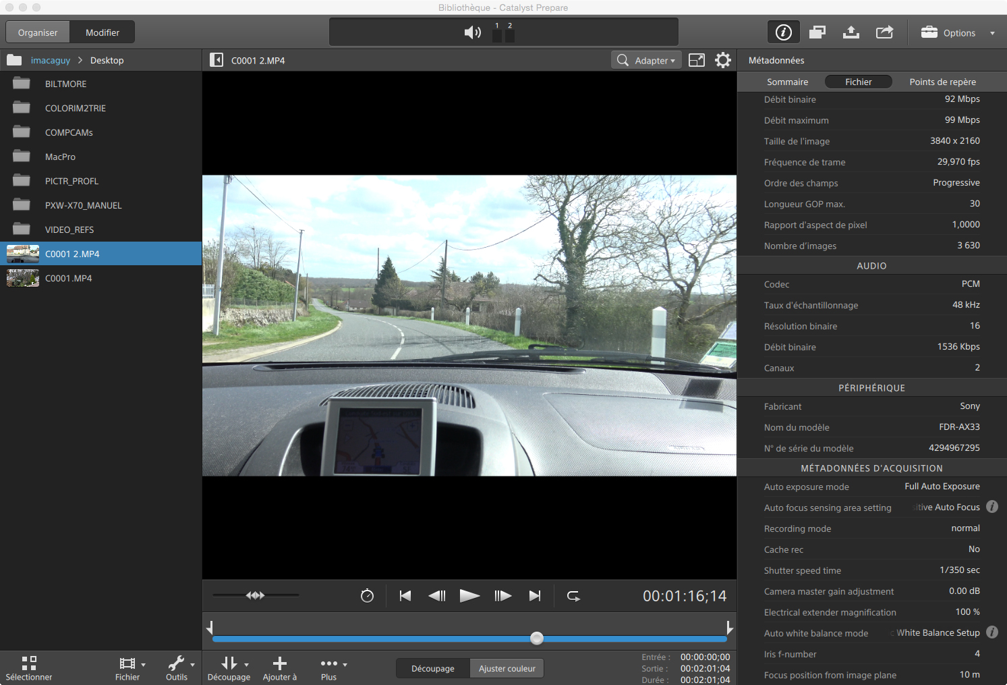The height and width of the screenshot is (685, 1007).
Task: Show info for Auto white balance mode
Action: tap(992, 632)
